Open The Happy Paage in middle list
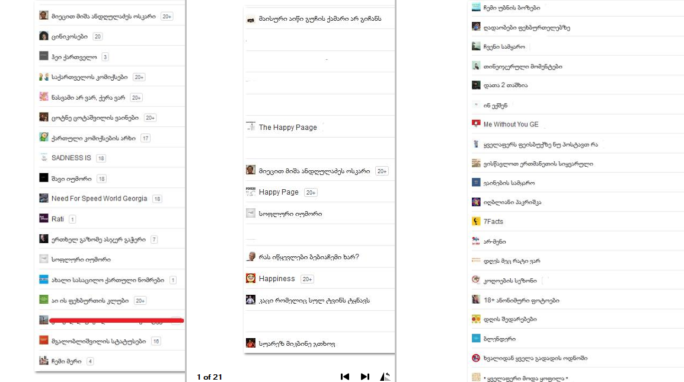This screenshot has height=382, width=684. [x=288, y=127]
